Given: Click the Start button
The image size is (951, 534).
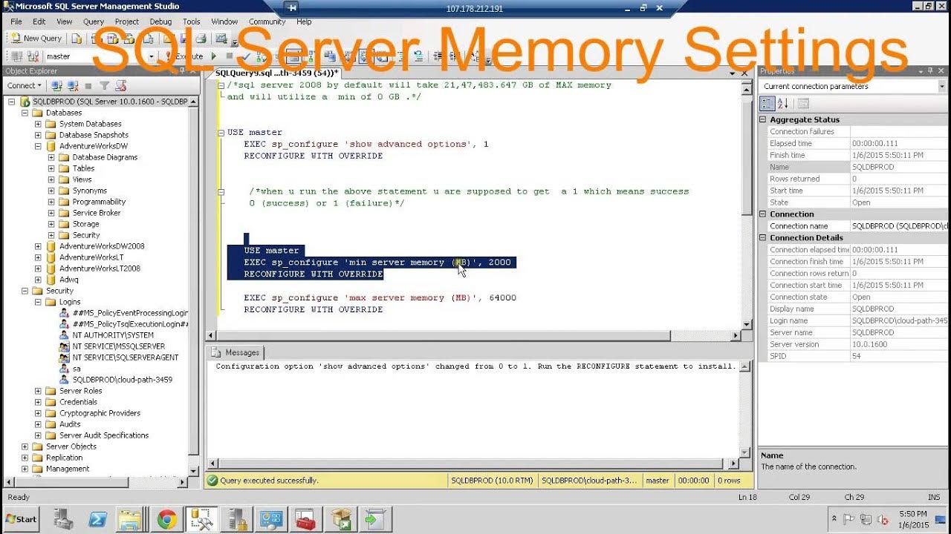Looking at the screenshot, I should pyautogui.click(x=21, y=519).
